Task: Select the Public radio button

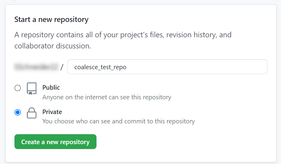Action: tap(18, 88)
